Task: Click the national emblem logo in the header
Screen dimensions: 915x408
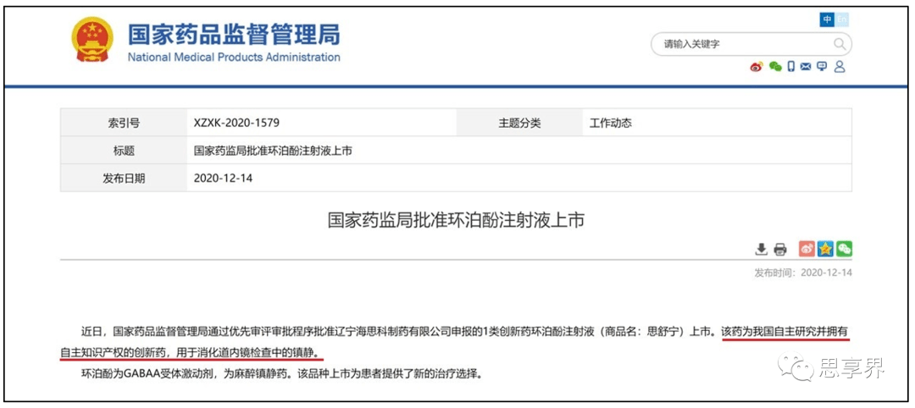Action: (x=93, y=40)
